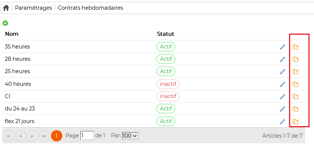The height and width of the screenshot is (147, 314).
Task: Go to the first page button
Action: click(x=8, y=136)
